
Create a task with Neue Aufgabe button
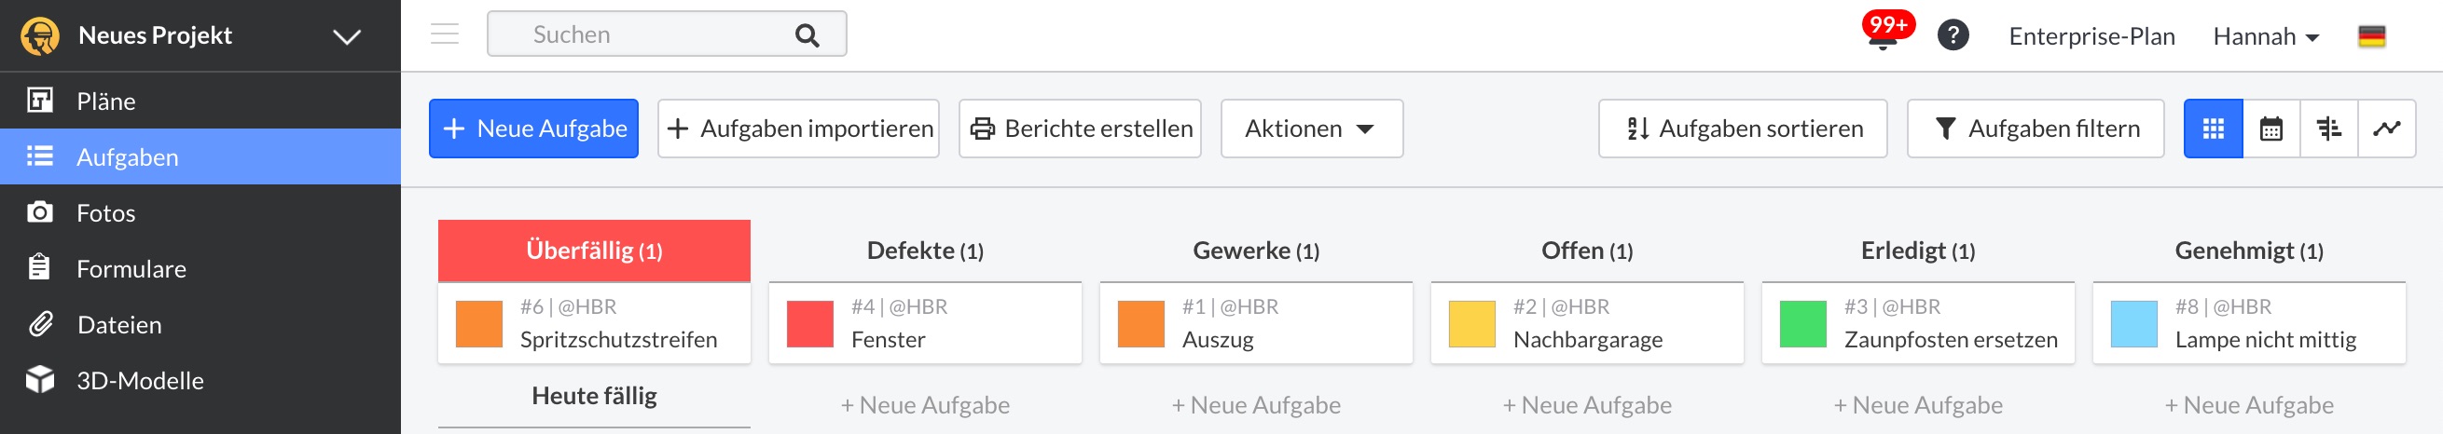533,128
